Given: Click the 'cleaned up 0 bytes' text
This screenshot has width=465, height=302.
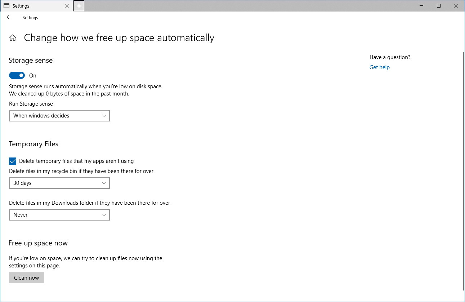Looking at the screenshot, I should coord(69,94).
